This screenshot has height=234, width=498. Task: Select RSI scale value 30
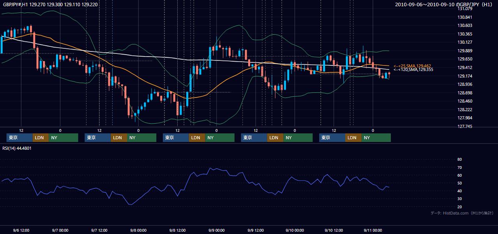tap(459, 199)
